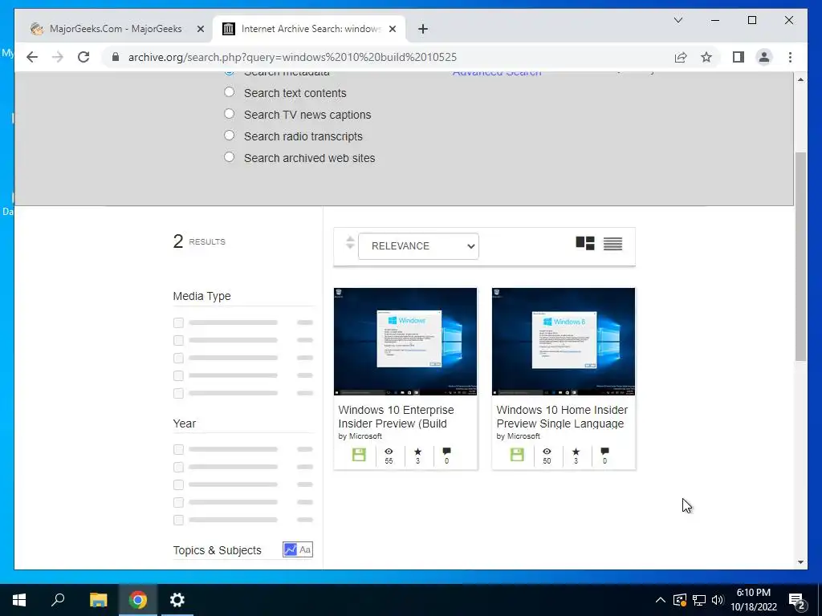
Task: Show hidden system tray icons
Action: coord(661,600)
